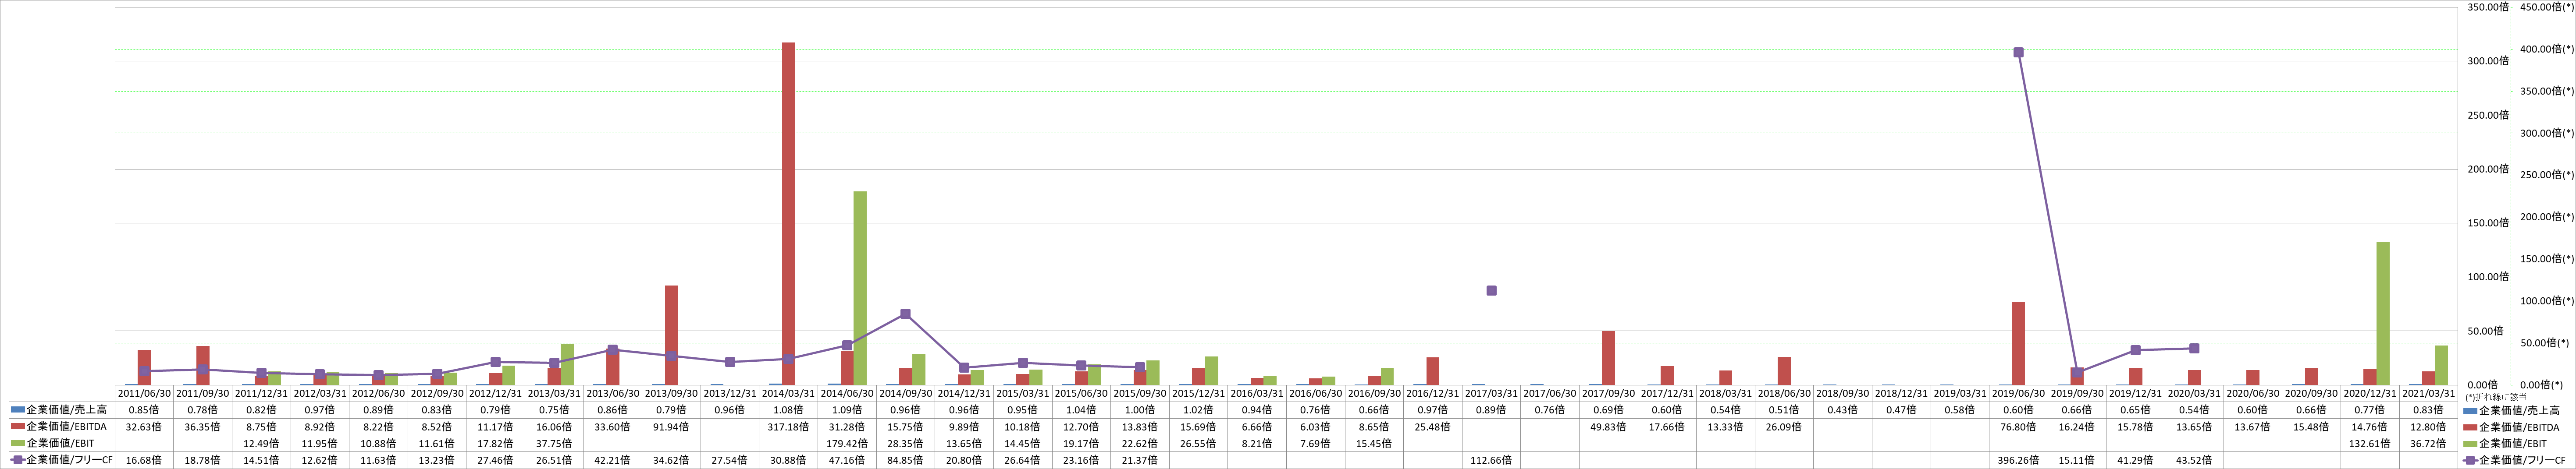2576x469 pixels.
Task: Select the 0.43倍 sales multiple cell
Action: click(x=1843, y=410)
